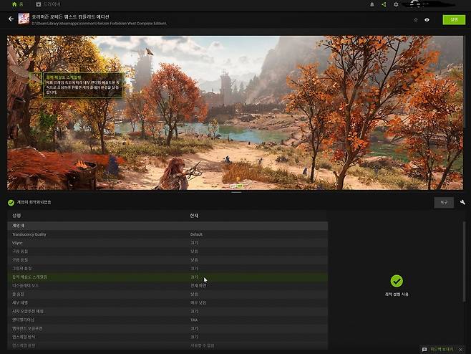The height and width of the screenshot is (354, 471).
Task: Click the 설정 column header
Action: click(x=16, y=216)
